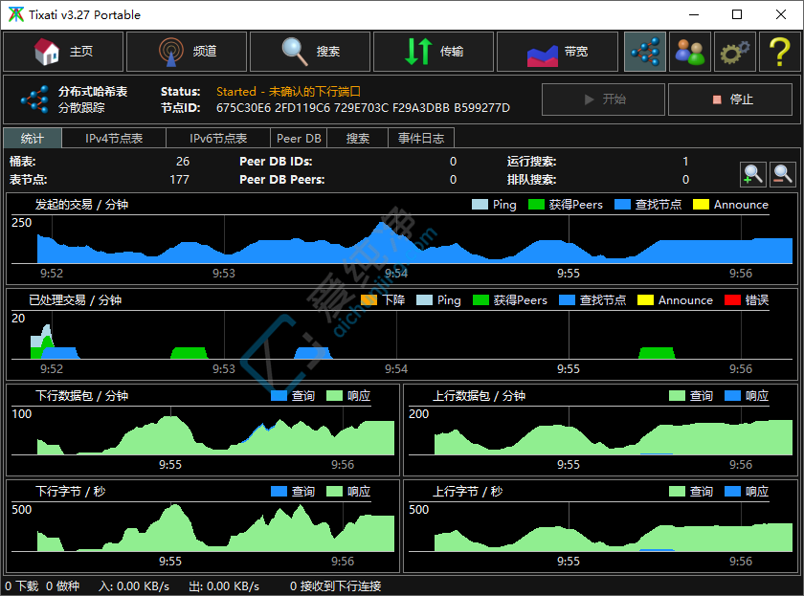804x596 pixels.
Task: Click the 停止 stop button
Action: 730,99
